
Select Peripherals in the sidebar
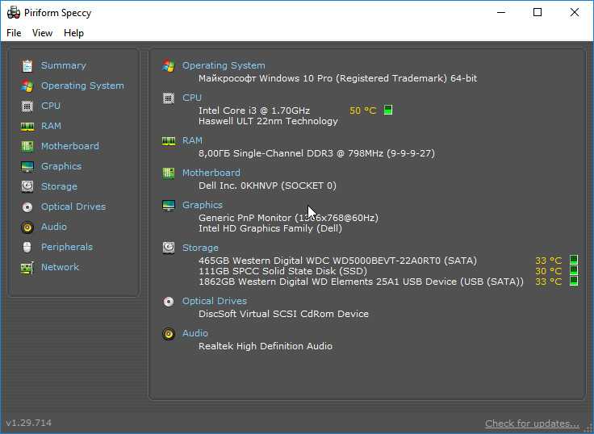[67, 247]
